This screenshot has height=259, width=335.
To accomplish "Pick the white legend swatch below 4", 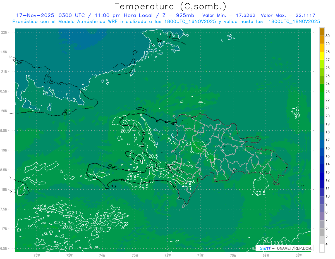I will [322, 248].
